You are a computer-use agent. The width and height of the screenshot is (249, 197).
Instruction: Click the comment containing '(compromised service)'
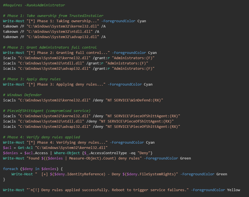(47, 111)
